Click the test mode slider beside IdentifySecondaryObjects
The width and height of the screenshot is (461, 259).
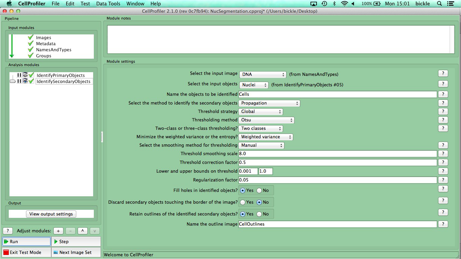pyautogui.click(x=13, y=81)
